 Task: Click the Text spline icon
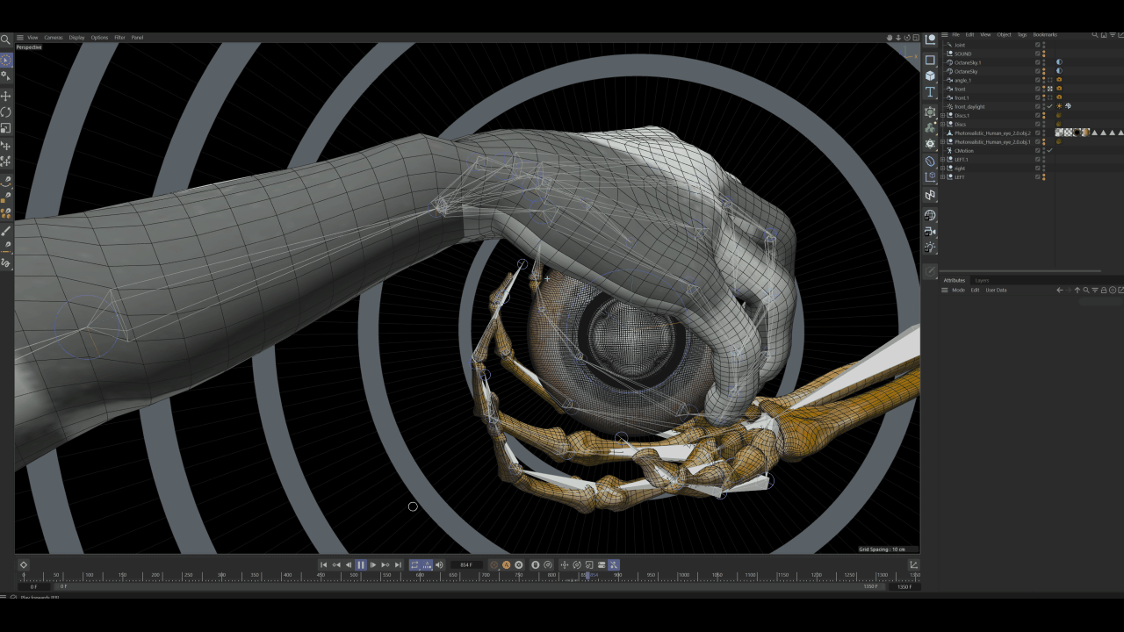pyautogui.click(x=931, y=92)
